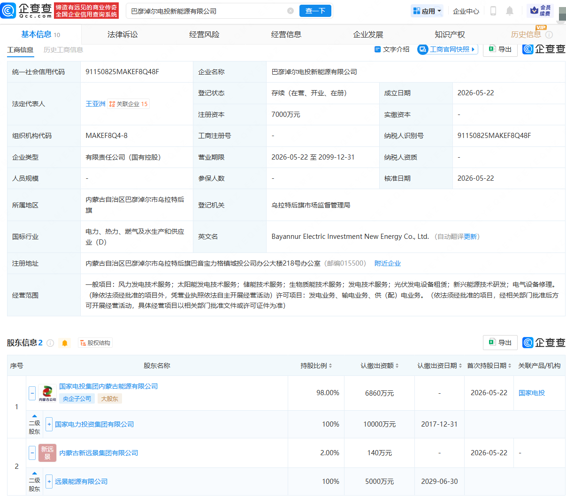
Task: Switch to the 经营风险 tab
Action: (x=204, y=35)
